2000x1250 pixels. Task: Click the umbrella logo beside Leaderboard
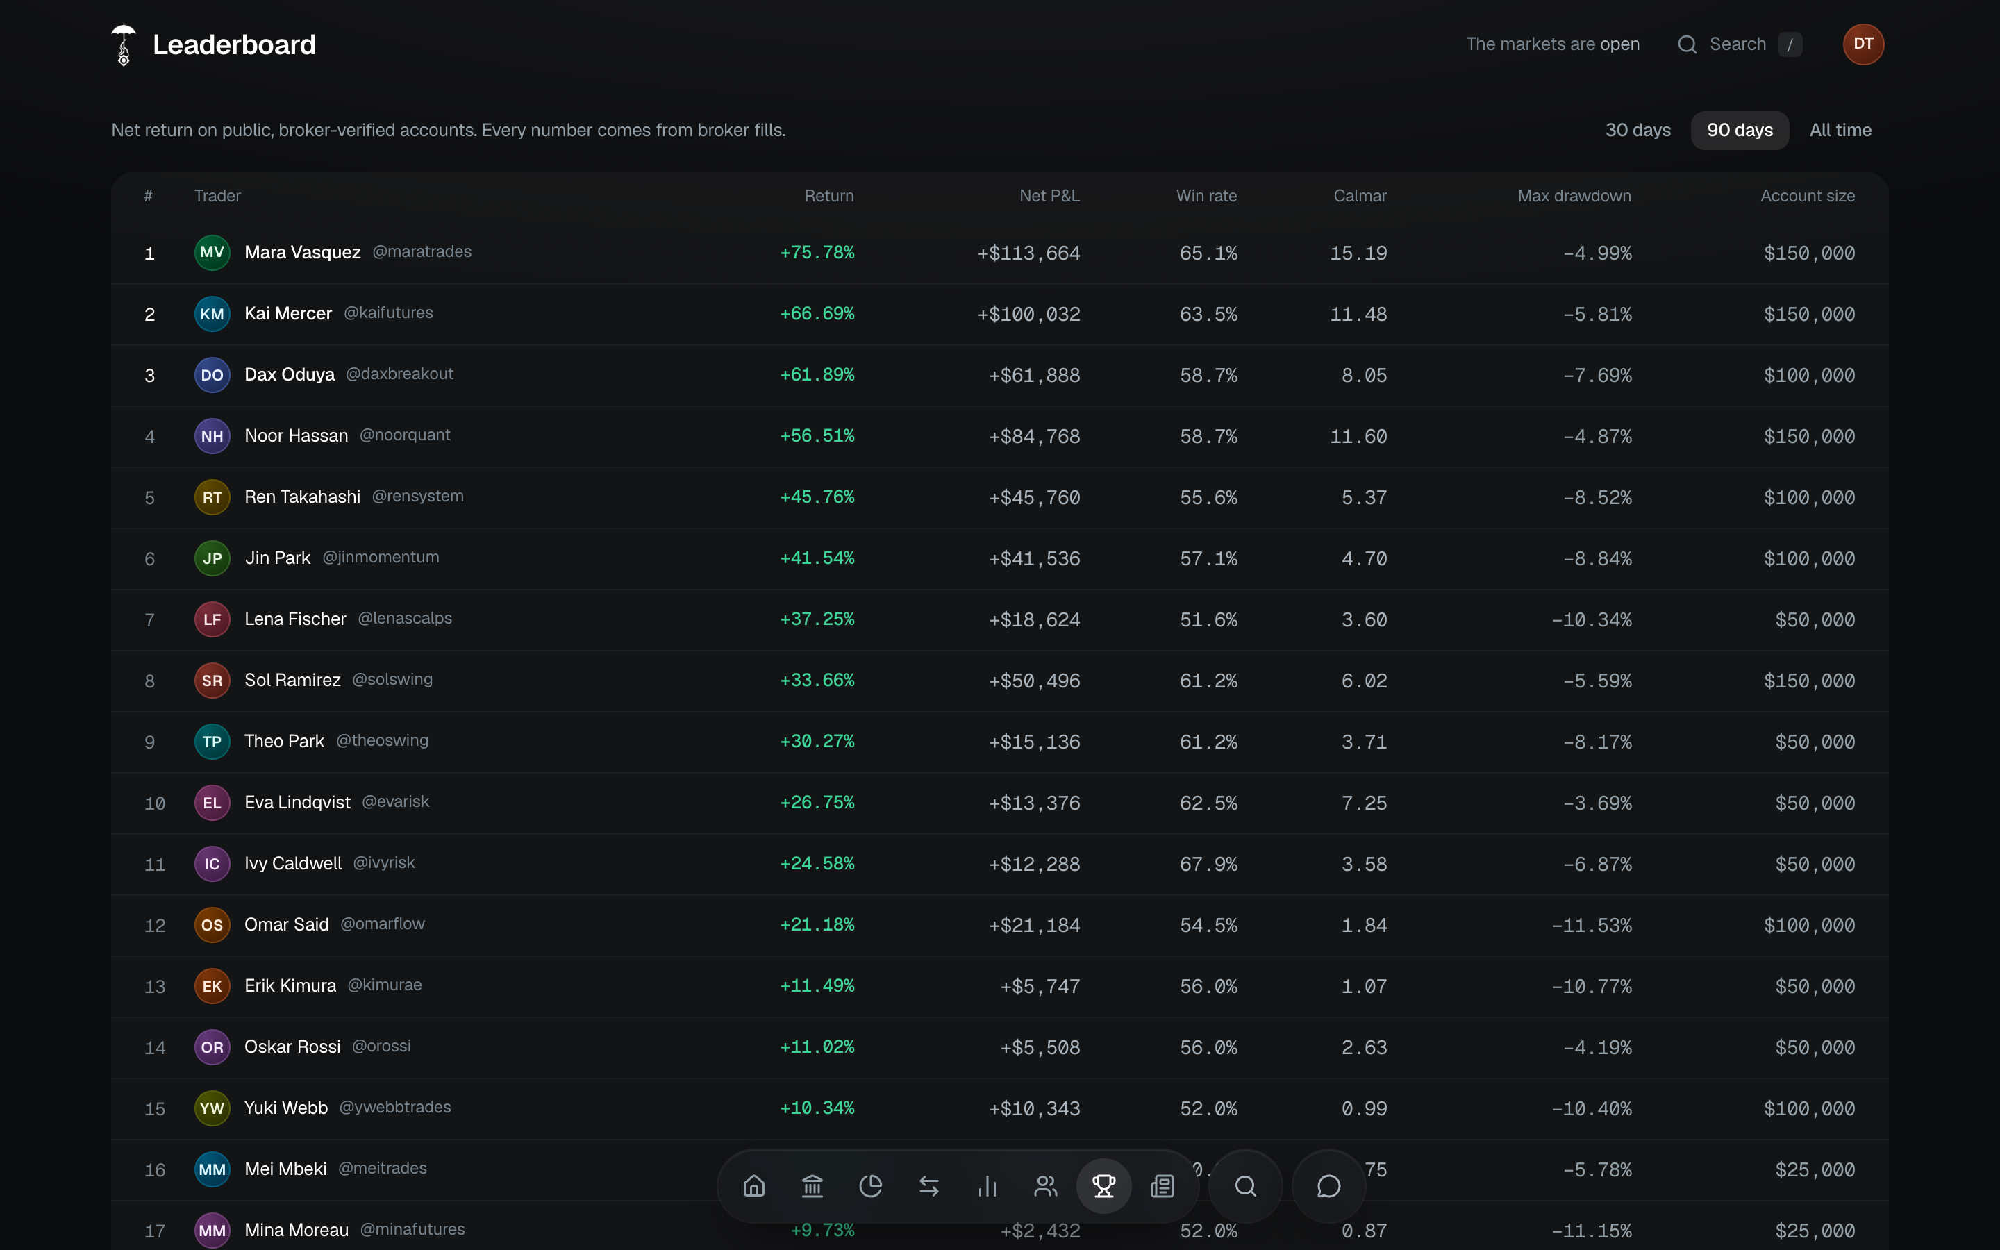tap(123, 44)
